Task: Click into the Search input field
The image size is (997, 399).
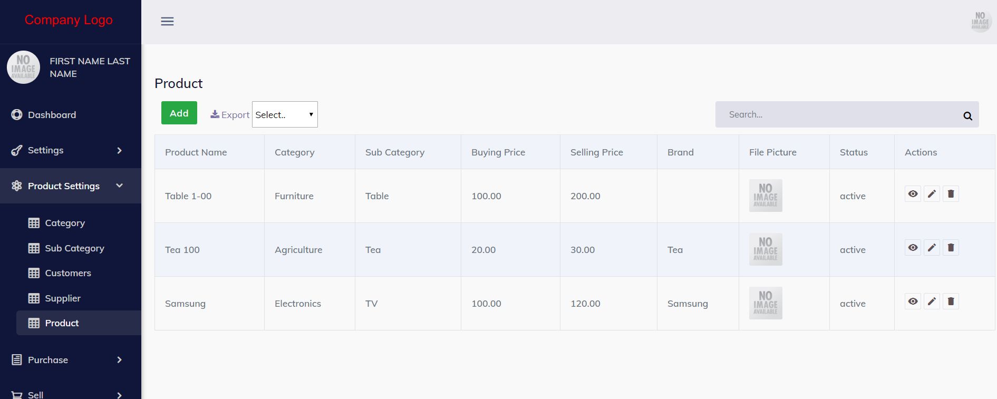Action: point(838,115)
